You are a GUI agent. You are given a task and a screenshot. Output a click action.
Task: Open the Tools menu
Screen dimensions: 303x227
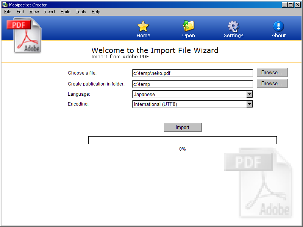click(81, 12)
